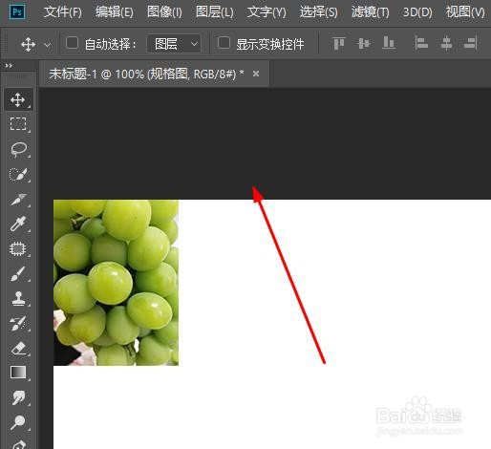The image size is (491, 449).
Task: Click the green grapes image on canvas
Action: (x=116, y=283)
